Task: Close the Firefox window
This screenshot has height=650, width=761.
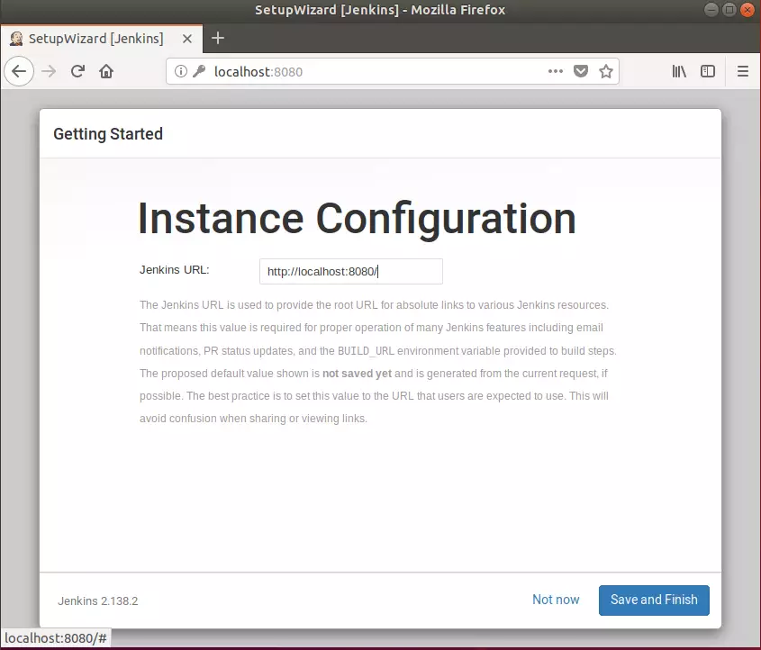Action: [747, 10]
